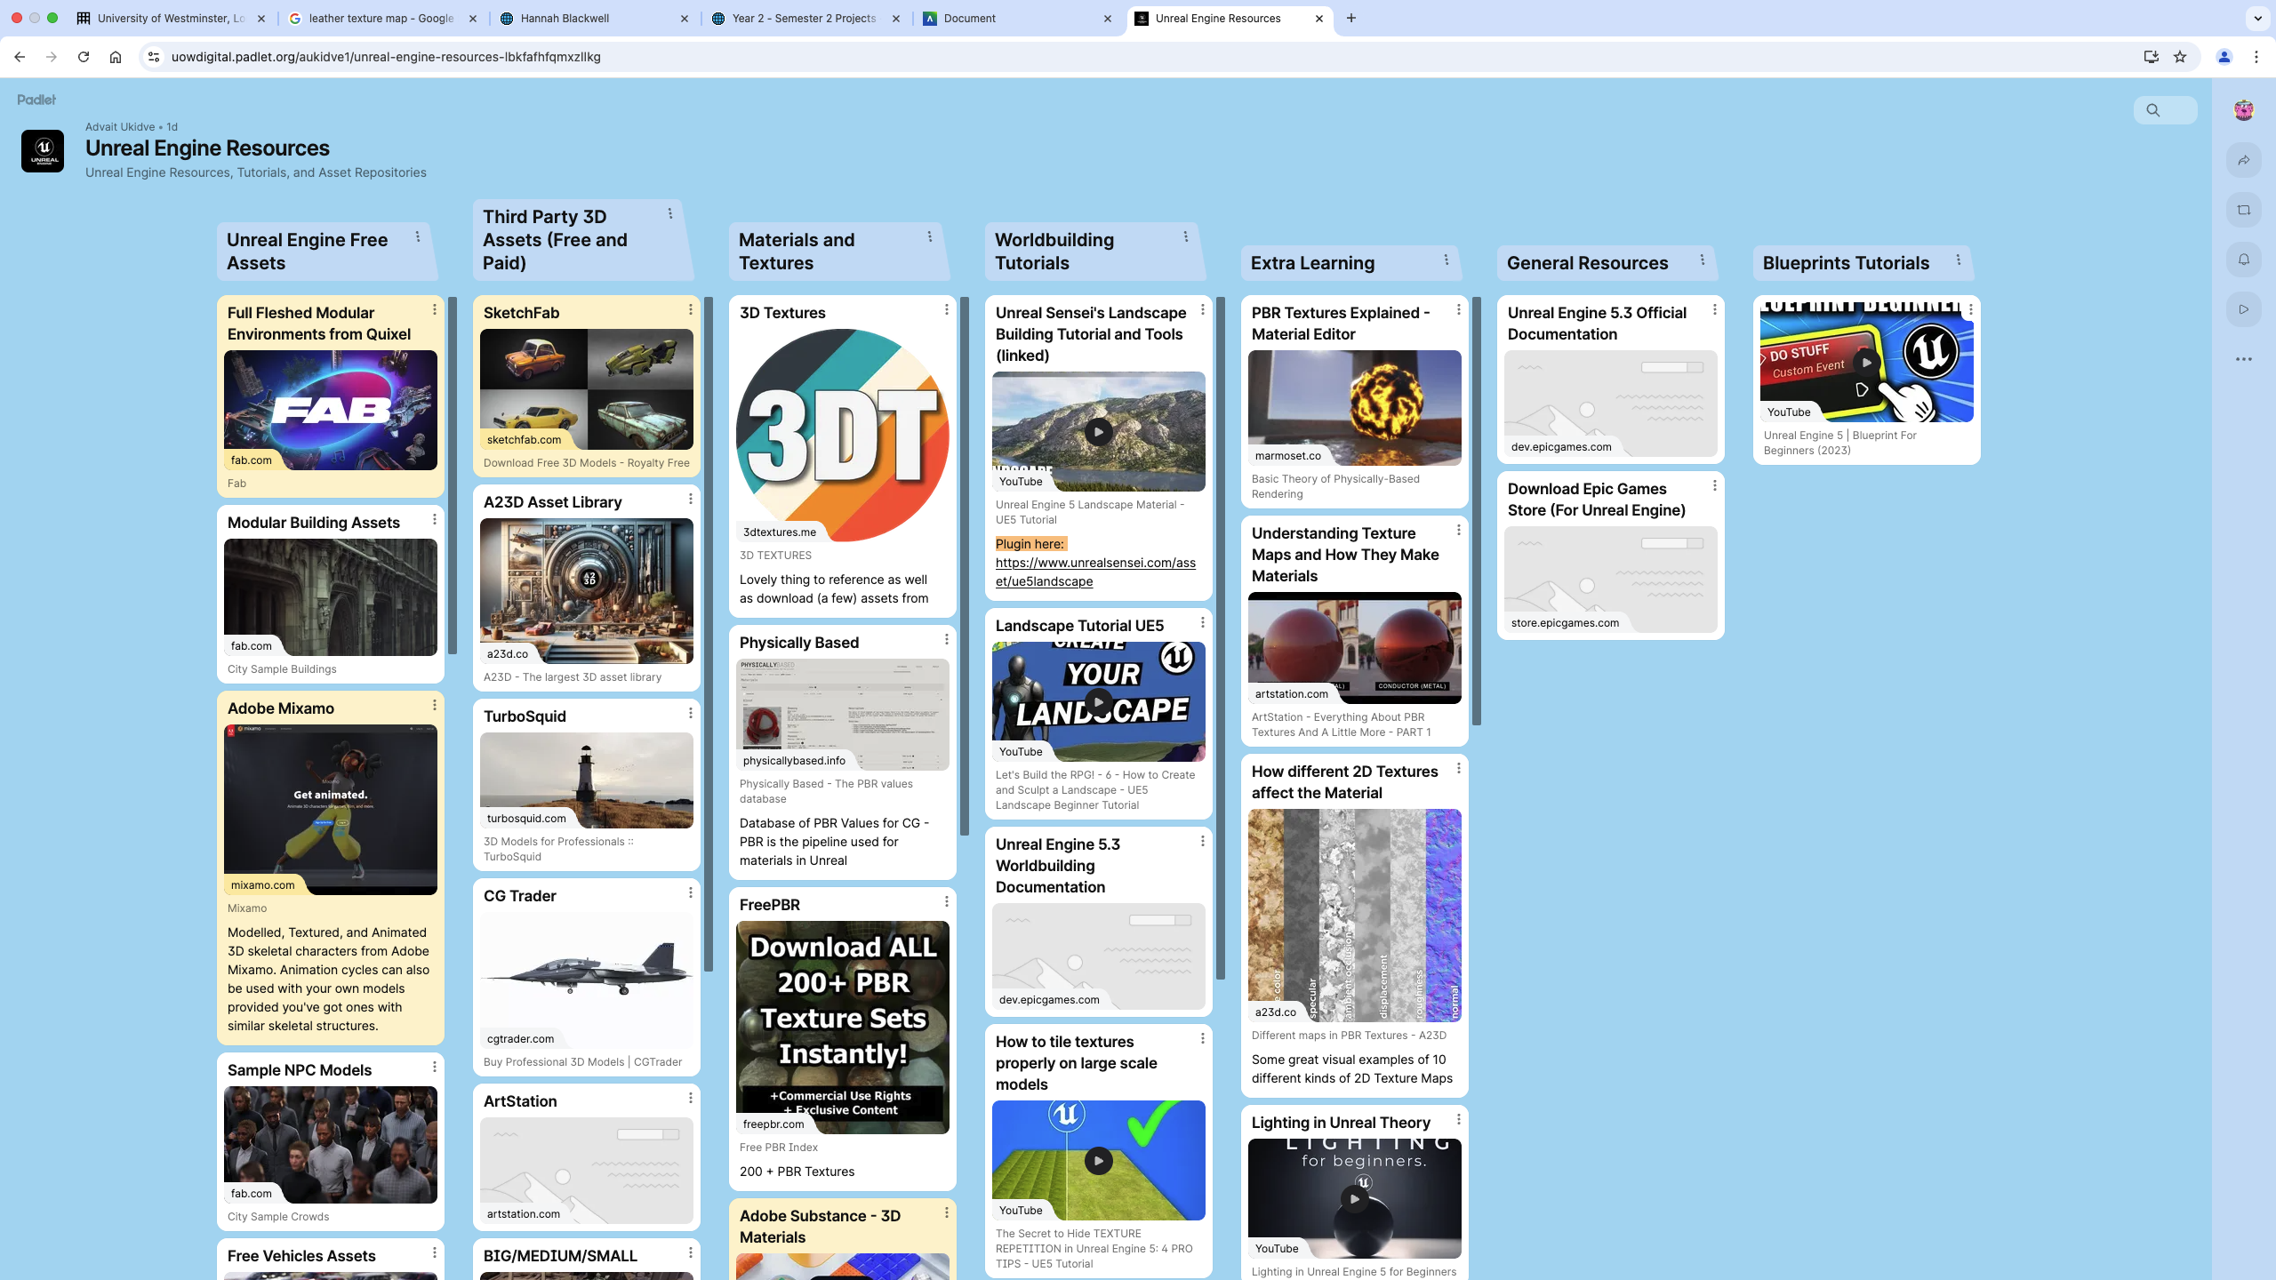This screenshot has width=2276, height=1280.
Task: Click the install app icon in address bar
Action: (x=2152, y=57)
